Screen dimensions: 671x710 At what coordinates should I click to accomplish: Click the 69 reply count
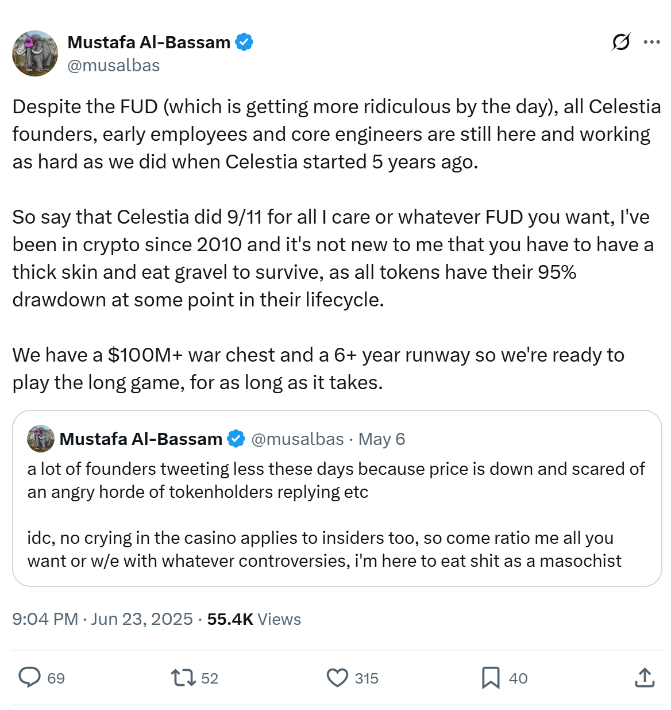(x=55, y=678)
